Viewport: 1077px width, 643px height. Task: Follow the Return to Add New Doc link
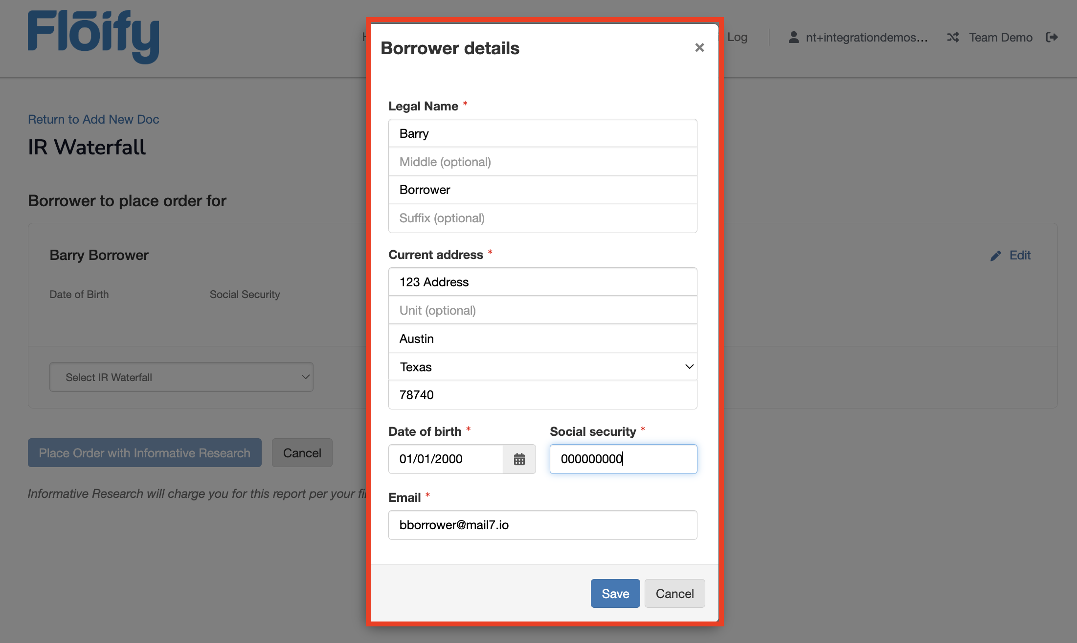pos(93,119)
